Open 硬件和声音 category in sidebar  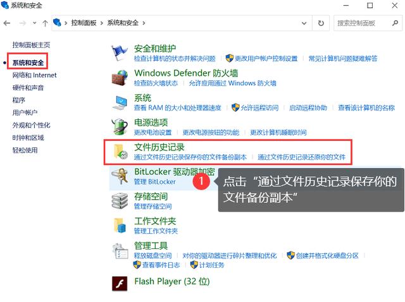[x=28, y=88]
